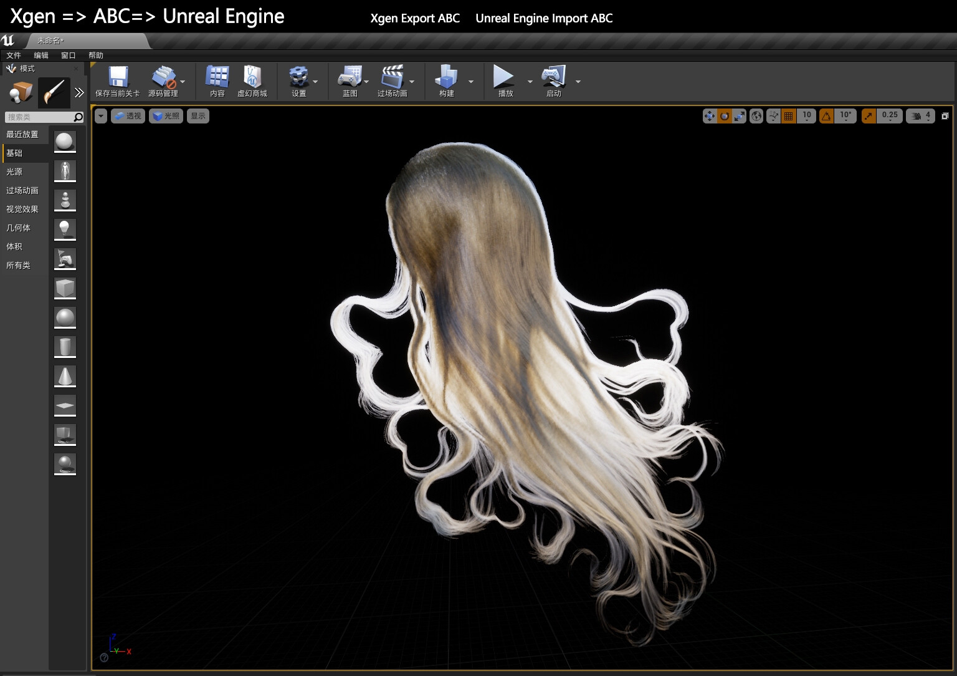Select the Place mode cube icon
Viewport: 957px width, 676px height.
pyautogui.click(x=21, y=92)
